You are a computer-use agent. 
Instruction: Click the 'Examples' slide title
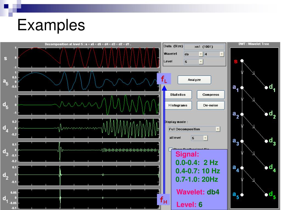(51, 25)
